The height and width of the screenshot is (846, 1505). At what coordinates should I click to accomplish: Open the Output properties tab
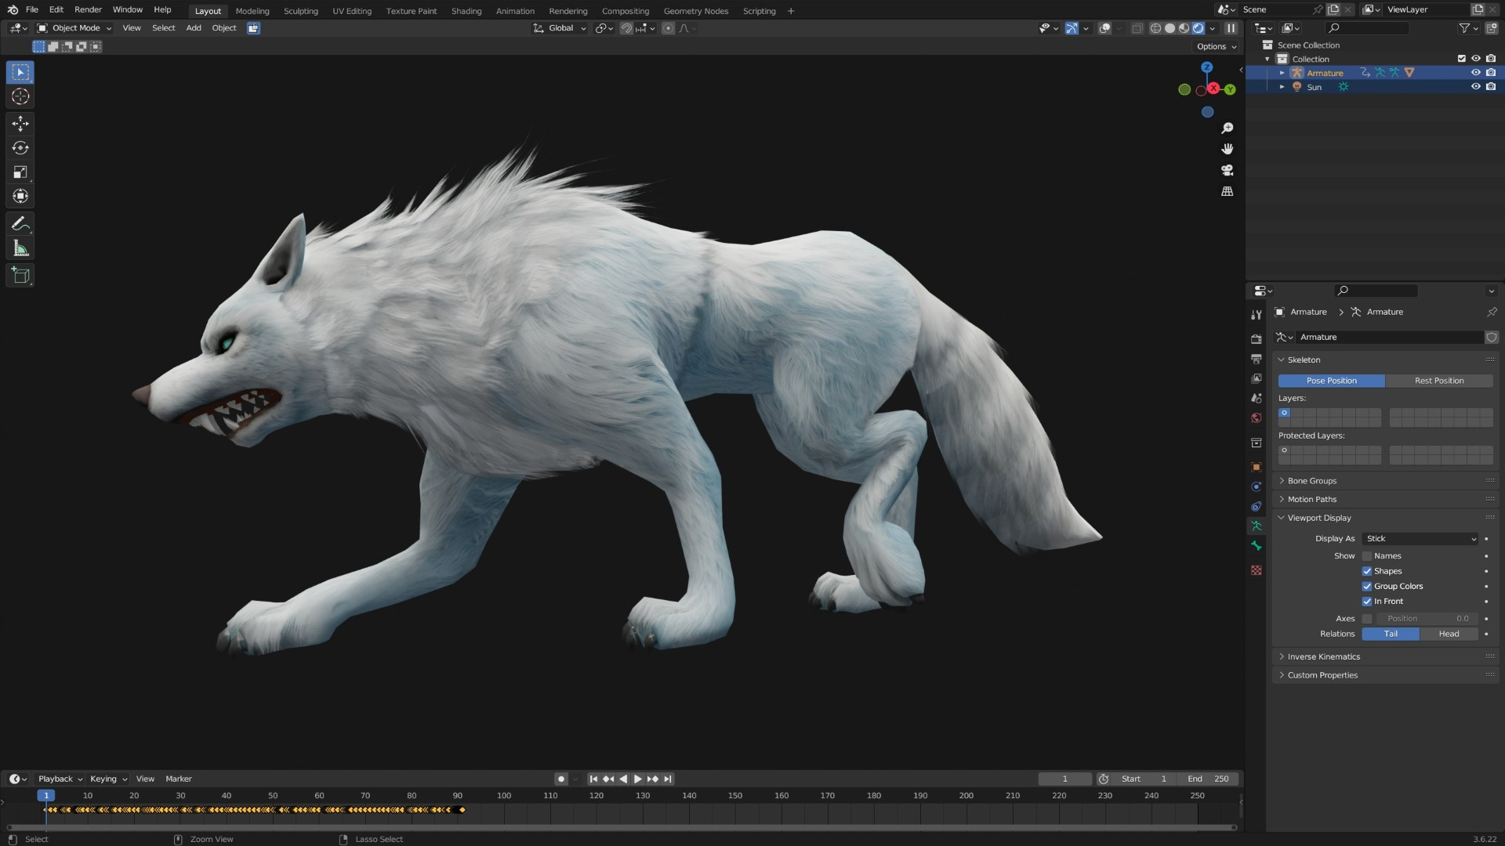point(1257,359)
